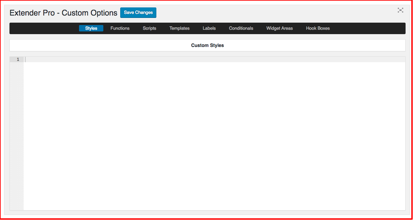Place cursor on first line of code editor
Viewport: 413px width, 220px height.
coord(203,59)
